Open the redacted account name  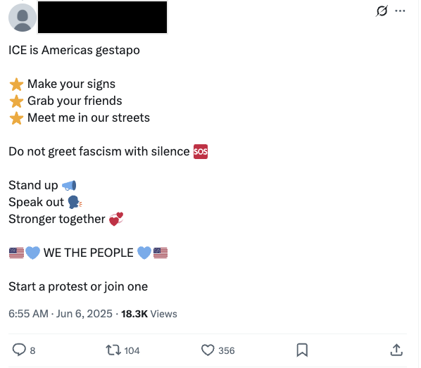click(102, 17)
